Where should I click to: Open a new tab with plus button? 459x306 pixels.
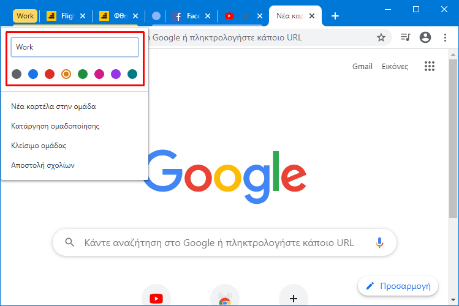click(335, 16)
